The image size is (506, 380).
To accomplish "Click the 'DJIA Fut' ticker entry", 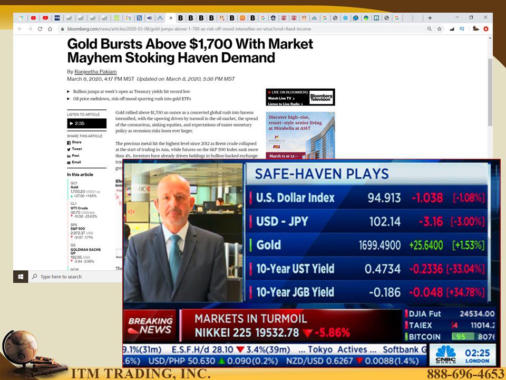I will click(x=451, y=313).
